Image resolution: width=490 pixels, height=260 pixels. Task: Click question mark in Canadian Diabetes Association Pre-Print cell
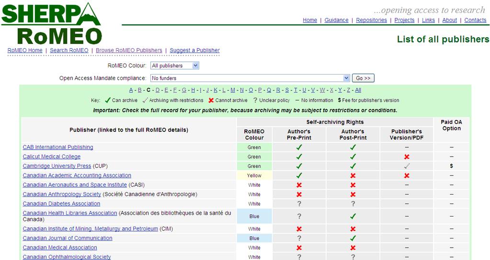point(299,204)
